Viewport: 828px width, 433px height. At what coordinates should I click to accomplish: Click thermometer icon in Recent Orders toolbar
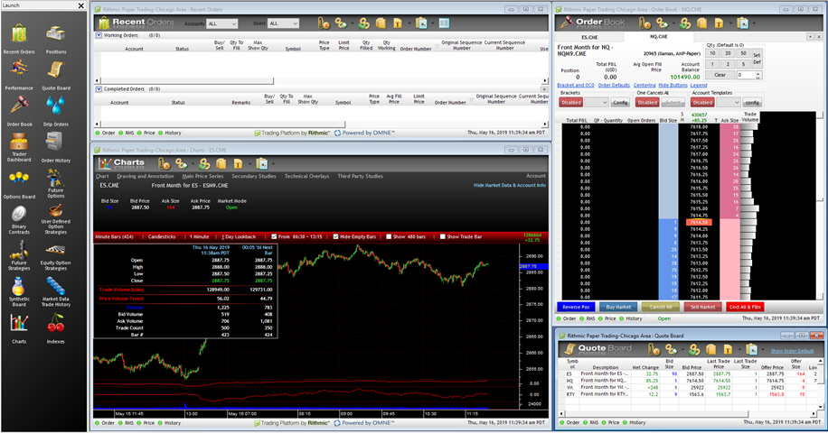pos(324,23)
